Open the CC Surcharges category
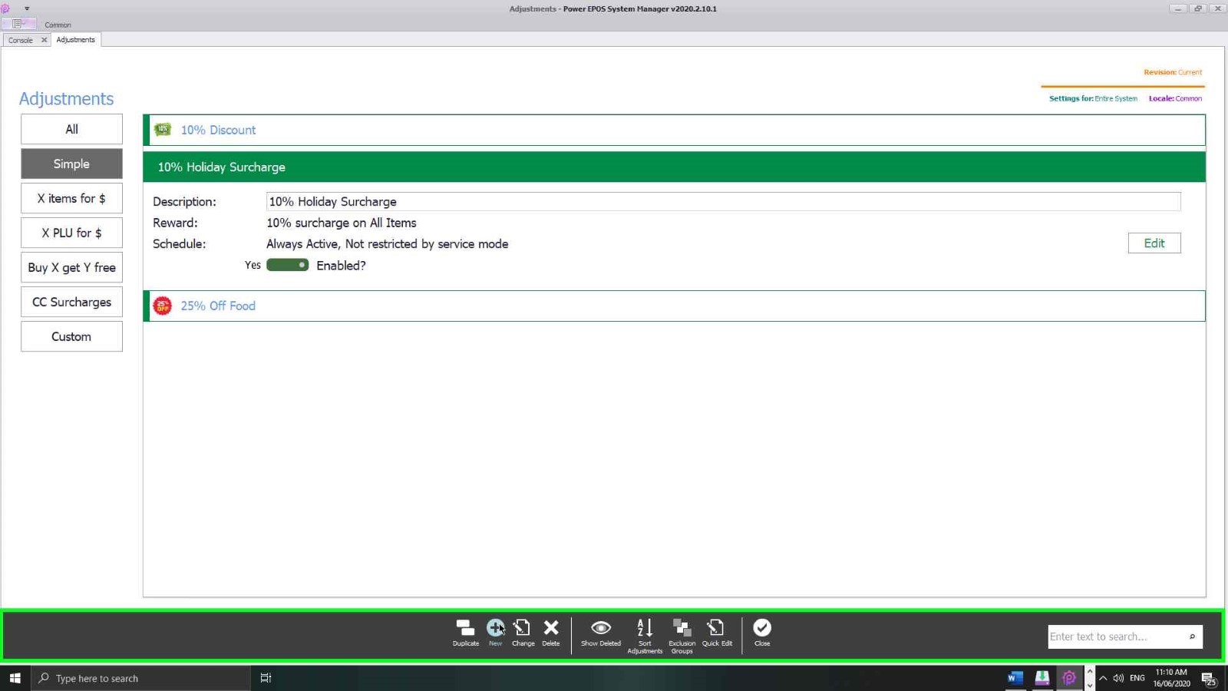 click(71, 302)
